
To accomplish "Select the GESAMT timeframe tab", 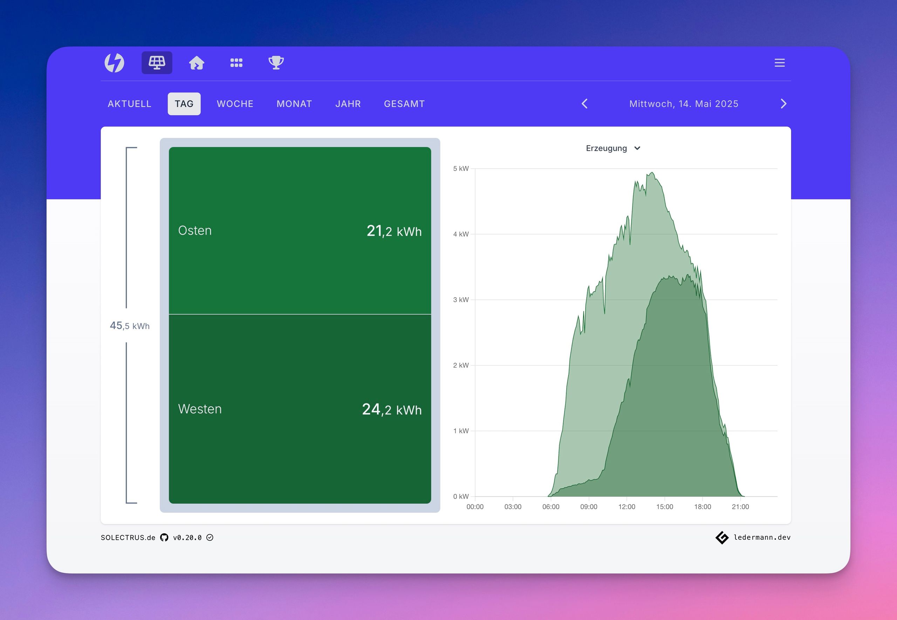I will click(x=404, y=104).
